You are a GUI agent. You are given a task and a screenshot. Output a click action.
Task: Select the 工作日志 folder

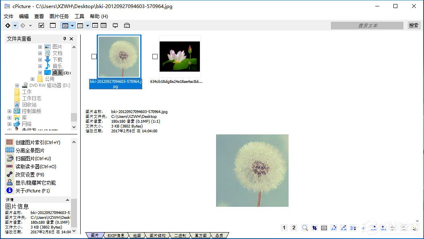[x=31, y=98]
